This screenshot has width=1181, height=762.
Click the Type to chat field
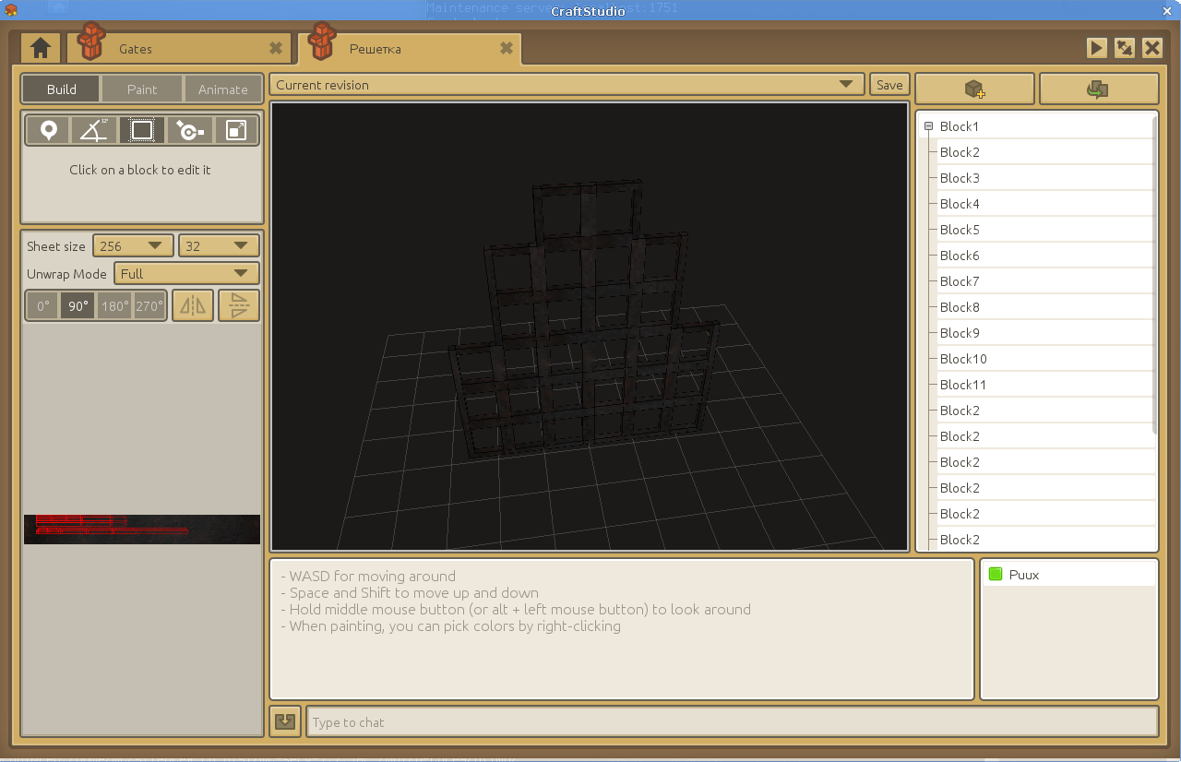point(732,722)
